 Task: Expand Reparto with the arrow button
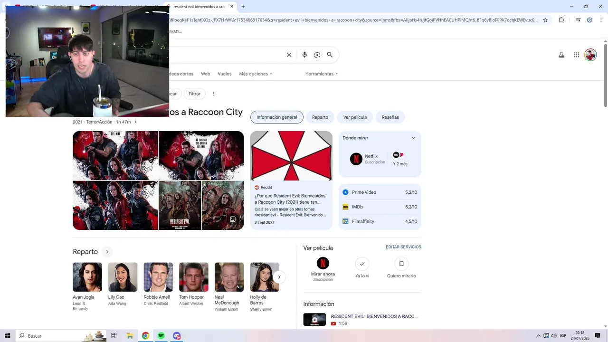pos(107,252)
